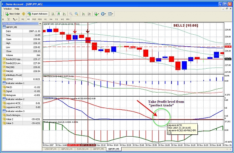This screenshot has width=234, height=153.
Task: Click the Value 3 row icon
Action: [4, 123]
